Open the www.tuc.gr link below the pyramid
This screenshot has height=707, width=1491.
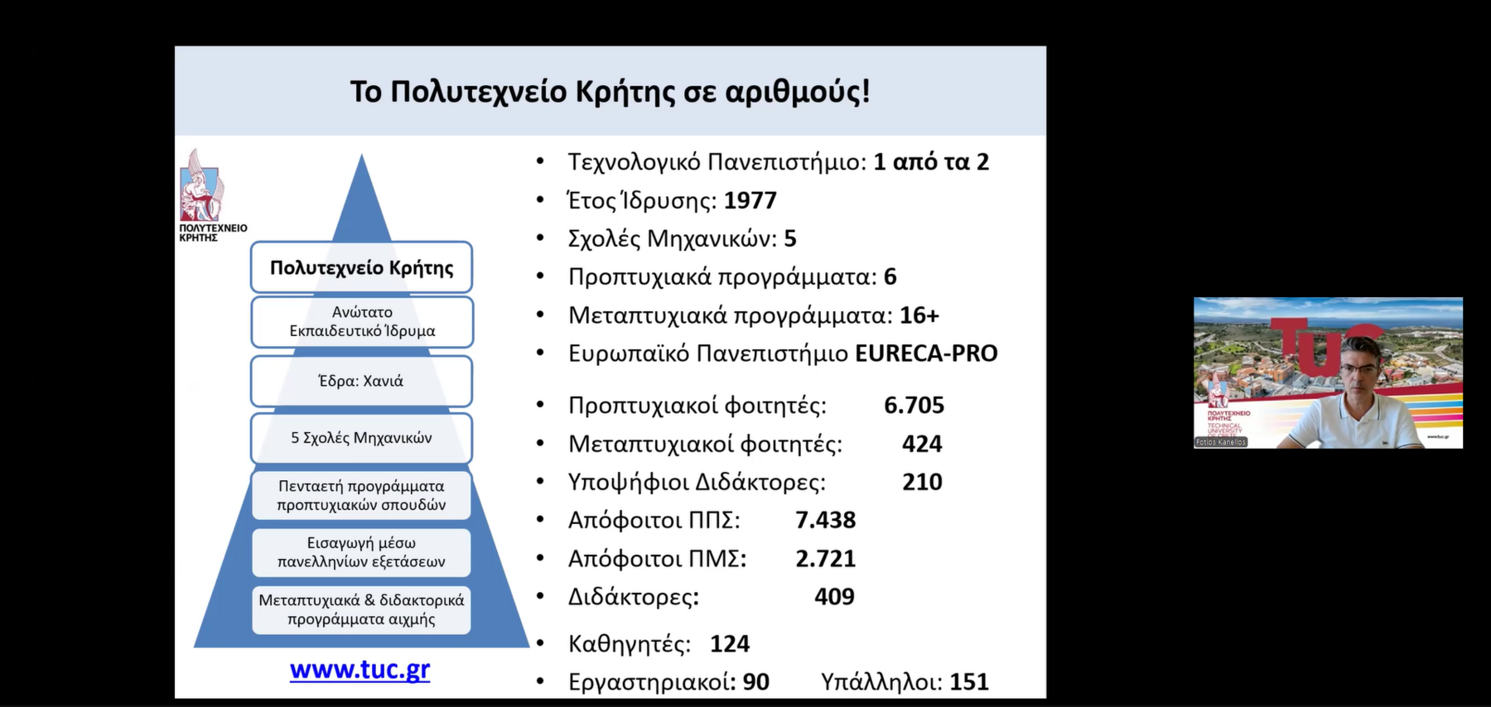(x=359, y=669)
